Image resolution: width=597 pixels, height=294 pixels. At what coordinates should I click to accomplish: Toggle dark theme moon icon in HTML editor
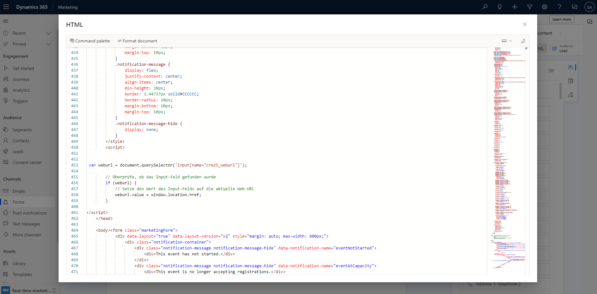523,41
